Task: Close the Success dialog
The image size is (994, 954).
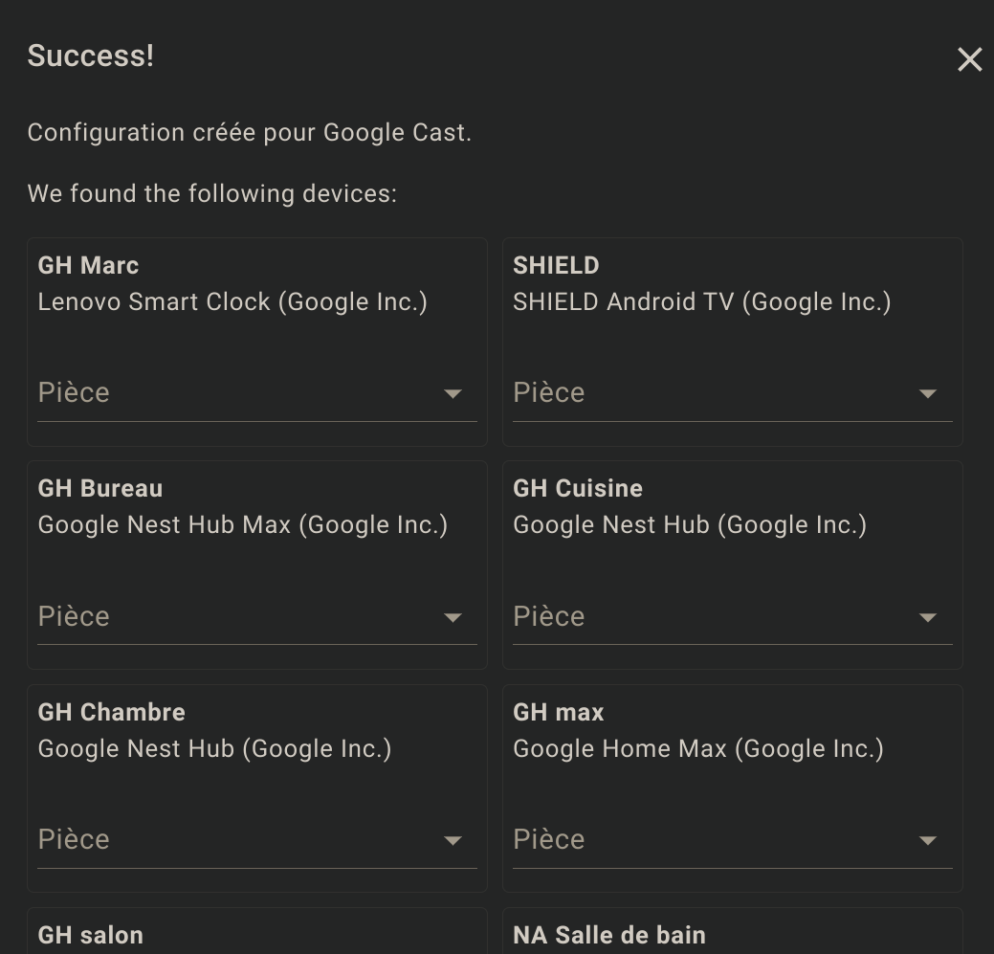Action: click(x=969, y=59)
